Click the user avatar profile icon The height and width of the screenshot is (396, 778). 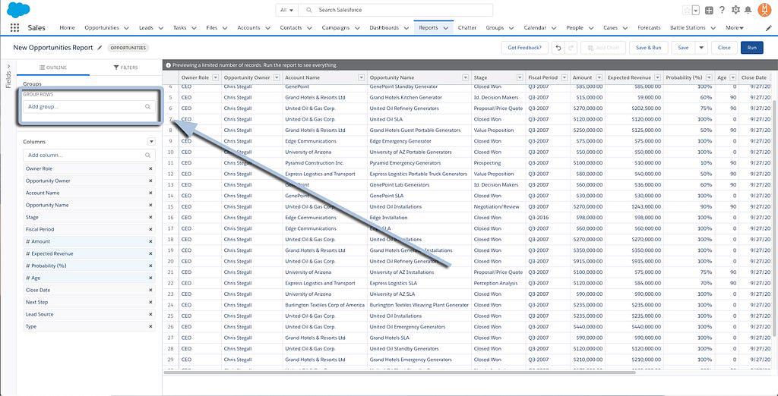(765, 10)
